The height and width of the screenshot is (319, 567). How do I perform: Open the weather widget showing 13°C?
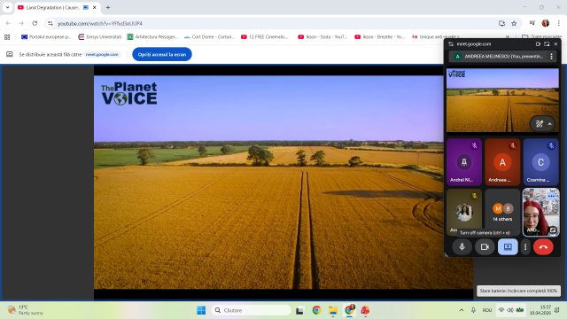coord(26,310)
